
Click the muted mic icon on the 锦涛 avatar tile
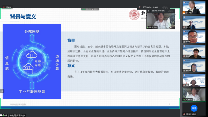tap(184, 114)
